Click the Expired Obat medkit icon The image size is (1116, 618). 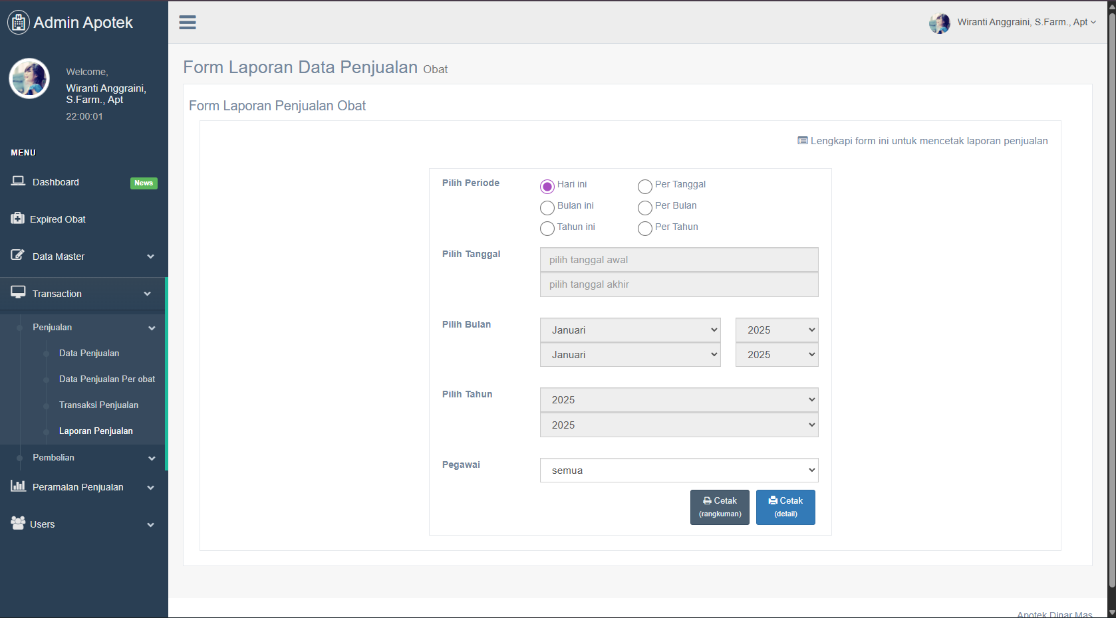[x=17, y=219]
